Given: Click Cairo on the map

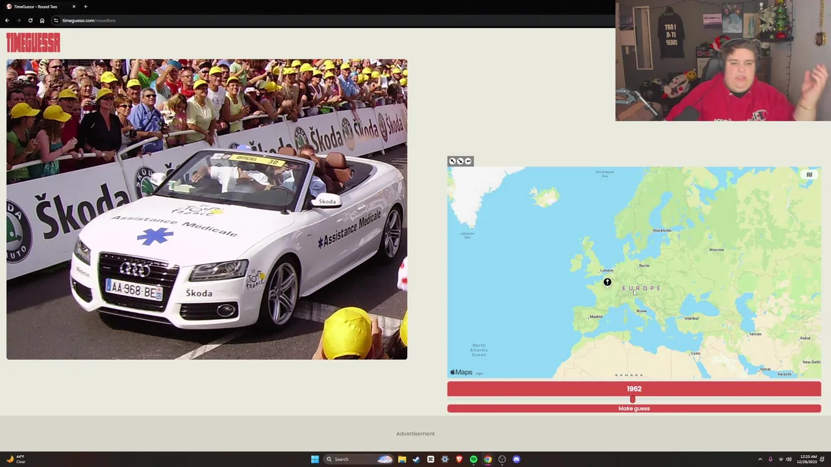Looking at the screenshot, I should (695, 353).
